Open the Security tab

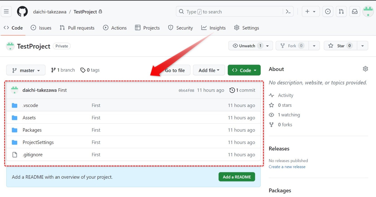(180, 28)
